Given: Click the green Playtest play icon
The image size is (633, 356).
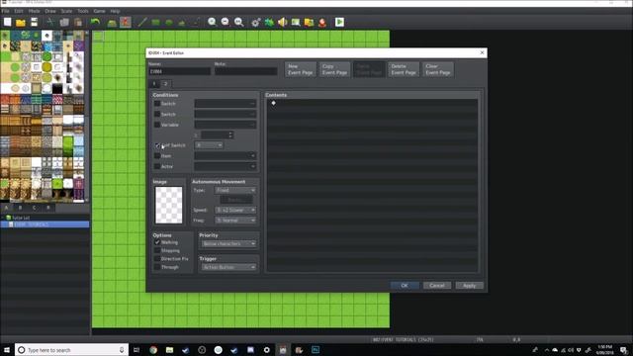Looking at the screenshot, I should click(339, 22).
